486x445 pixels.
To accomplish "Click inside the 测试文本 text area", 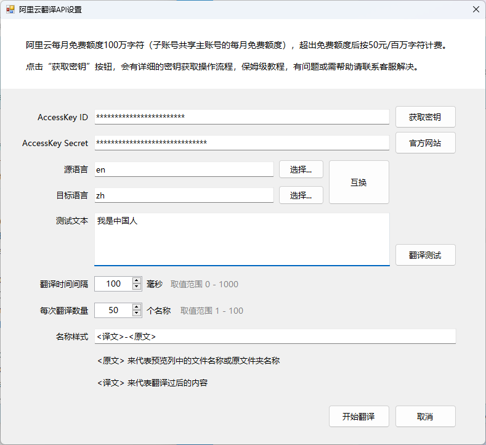I will pos(241,239).
